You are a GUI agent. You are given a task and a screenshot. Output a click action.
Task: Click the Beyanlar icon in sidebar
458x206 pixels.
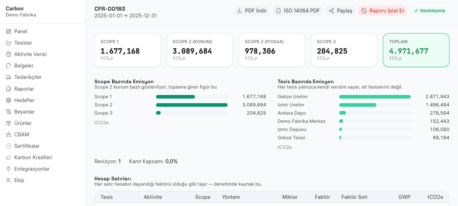tap(9, 112)
